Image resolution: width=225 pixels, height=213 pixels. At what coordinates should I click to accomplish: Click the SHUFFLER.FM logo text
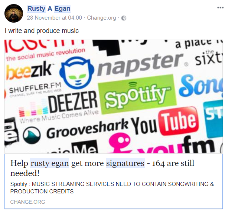pos(35,88)
